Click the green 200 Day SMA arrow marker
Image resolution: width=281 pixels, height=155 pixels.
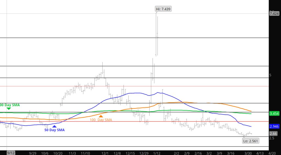pyautogui.click(x=9, y=109)
